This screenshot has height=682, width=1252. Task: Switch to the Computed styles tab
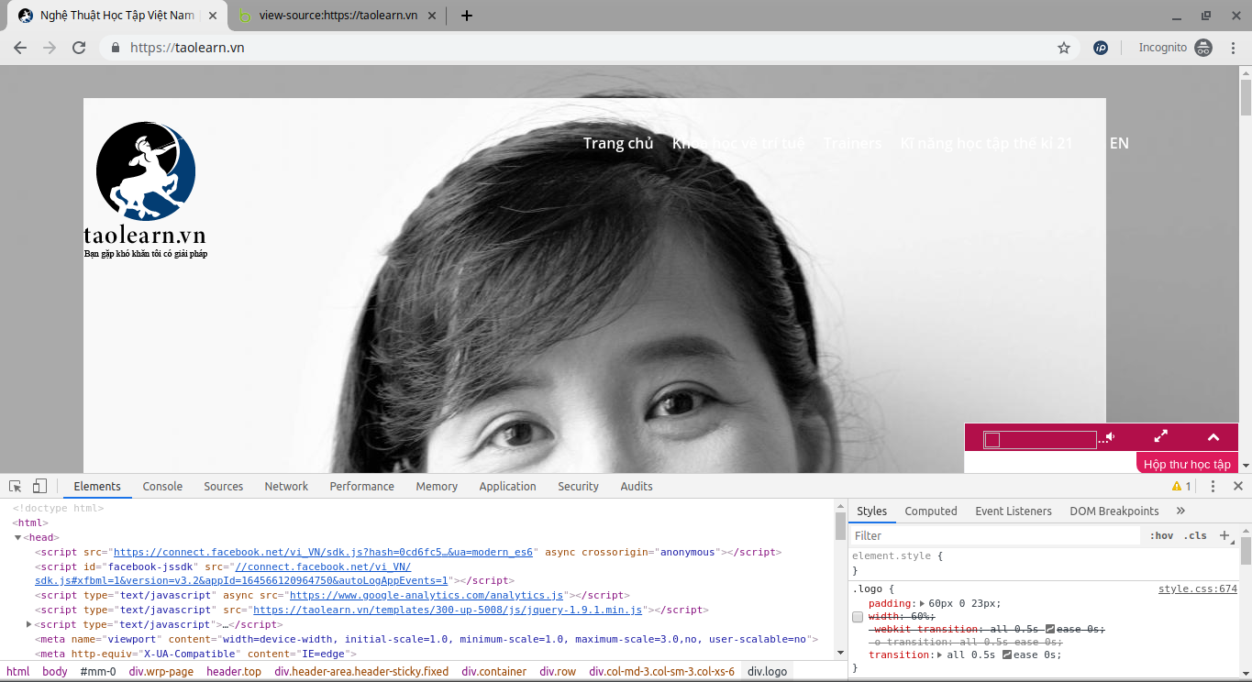[931, 511]
